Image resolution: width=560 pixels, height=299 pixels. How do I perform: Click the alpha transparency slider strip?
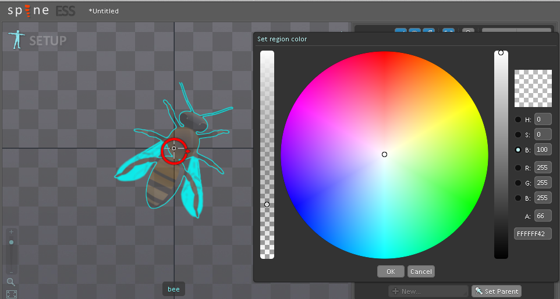[x=267, y=154]
